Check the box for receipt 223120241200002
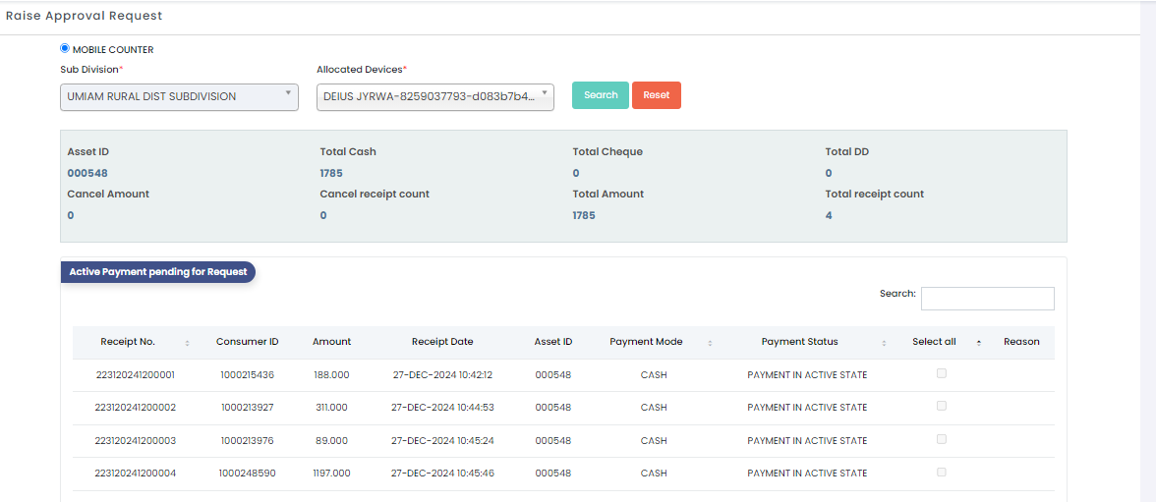1156x502 pixels. tap(942, 406)
